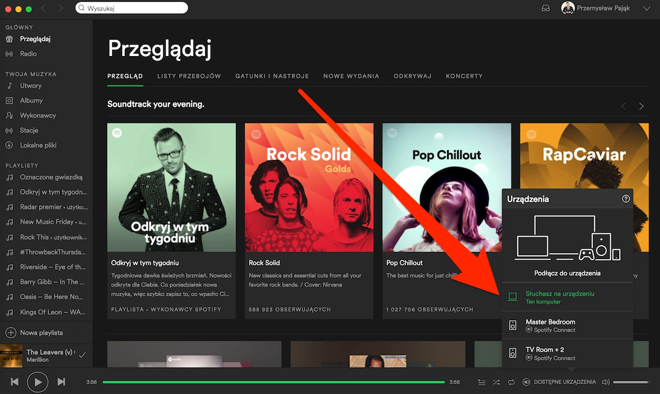The width and height of the screenshot is (660, 394).
Task: Open Riverside – Eye of the... playlist
Action: [x=53, y=267]
